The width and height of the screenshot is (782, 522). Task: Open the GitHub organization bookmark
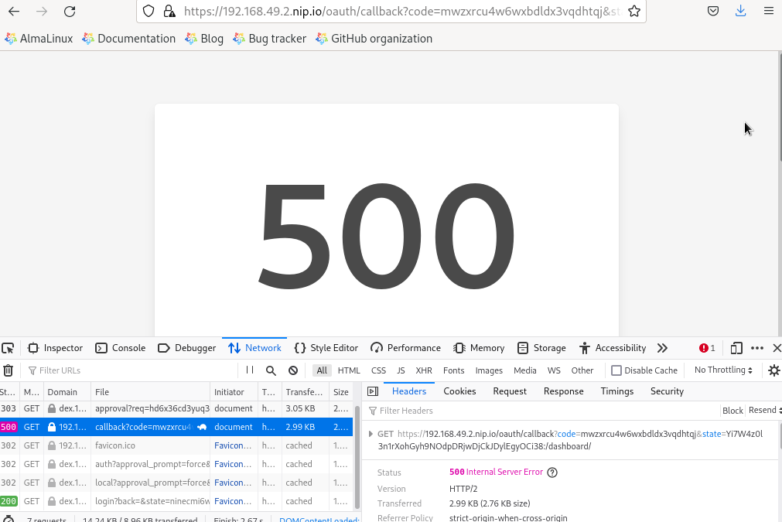(374, 39)
